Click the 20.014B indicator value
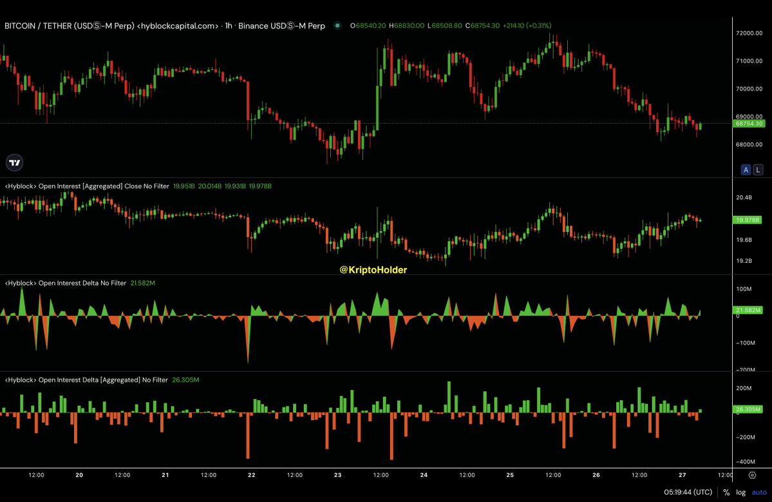 [x=210, y=186]
